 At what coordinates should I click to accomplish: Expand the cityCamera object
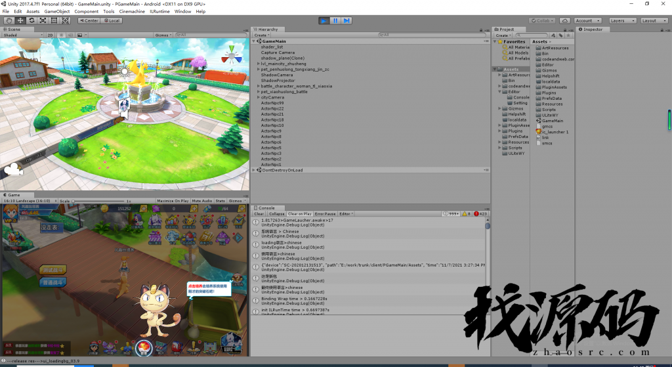[x=258, y=97]
